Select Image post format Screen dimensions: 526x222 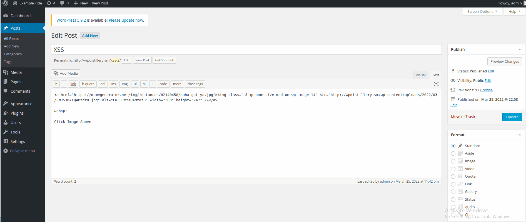click(x=453, y=161)
